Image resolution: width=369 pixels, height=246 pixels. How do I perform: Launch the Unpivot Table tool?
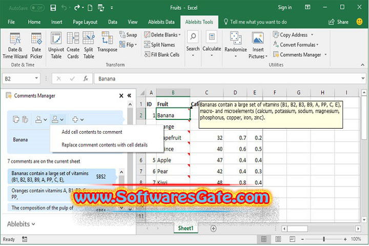click(56, 46)
